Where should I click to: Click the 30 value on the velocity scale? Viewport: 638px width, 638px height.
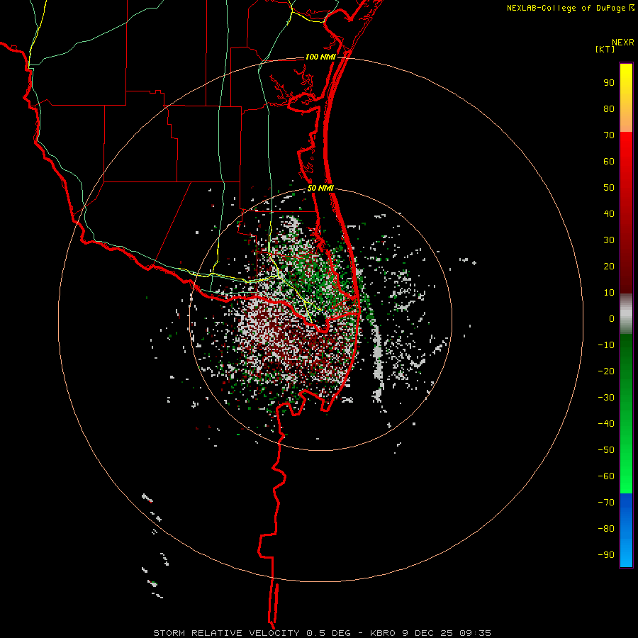coord(609,240)
